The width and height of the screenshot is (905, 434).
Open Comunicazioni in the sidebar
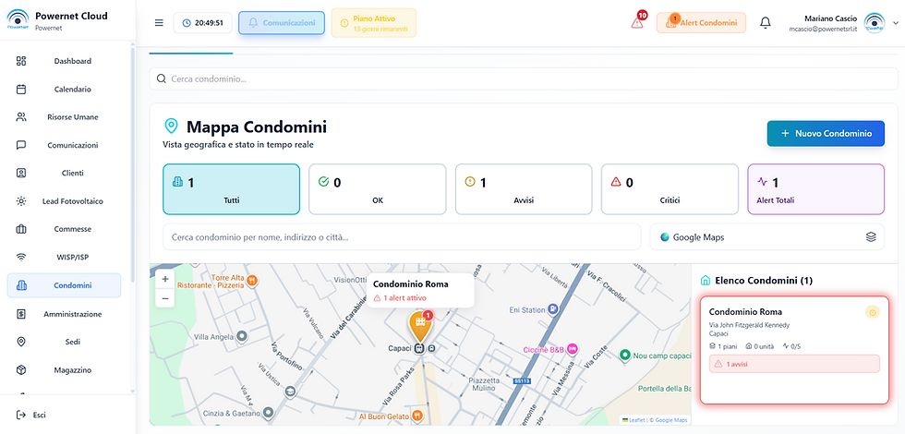[x=64, y=145]
